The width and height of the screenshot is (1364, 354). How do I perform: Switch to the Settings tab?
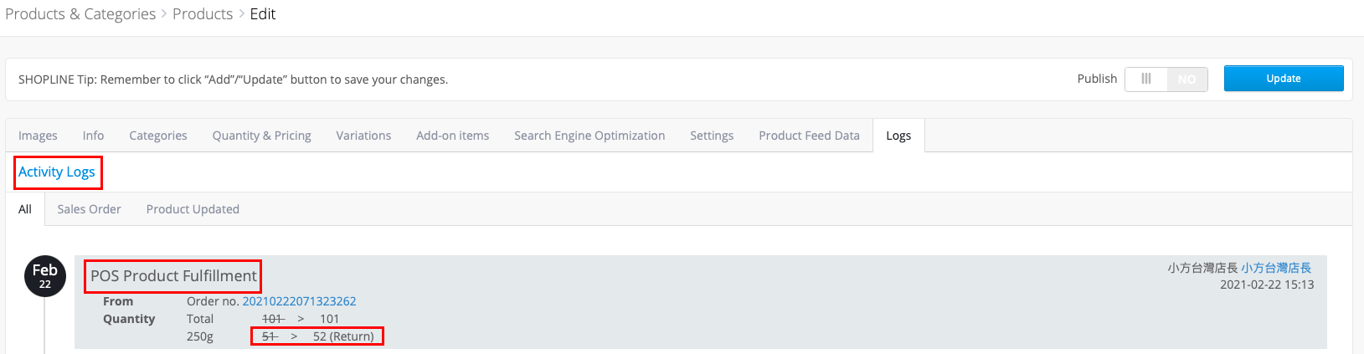[712, 136]
